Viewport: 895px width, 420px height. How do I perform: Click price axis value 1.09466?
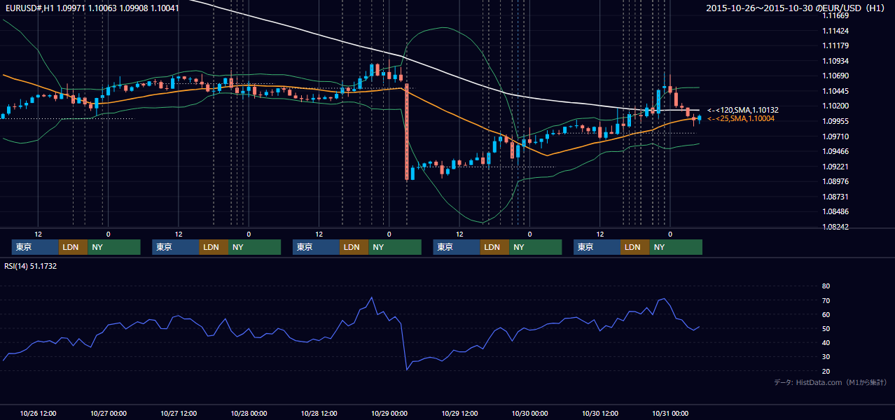click(x=835, y=151)
